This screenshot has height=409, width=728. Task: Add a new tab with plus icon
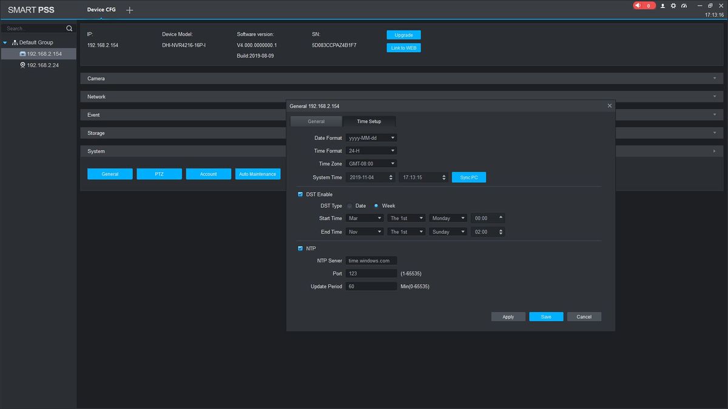coord(129,10)
